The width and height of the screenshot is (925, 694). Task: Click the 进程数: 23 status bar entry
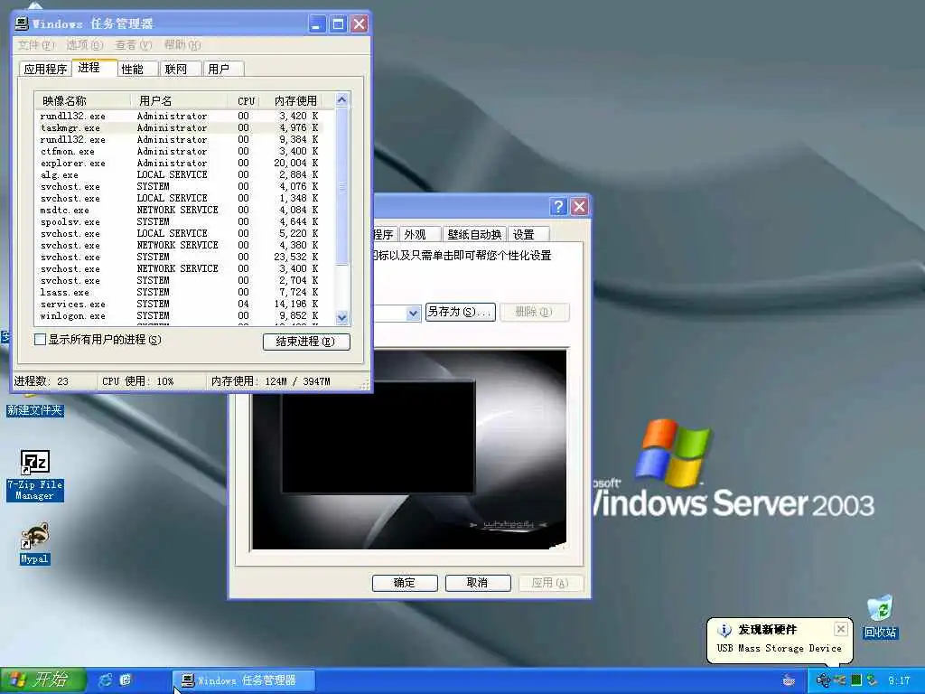tap(42, 381)
